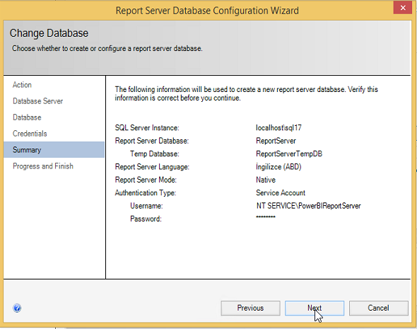Click the ReportServer database name value
Viewport: 417px width, 329px height.
(x=276, y=141)
